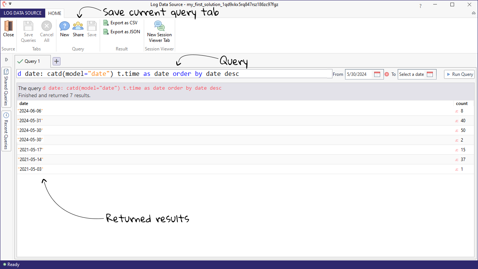The height and width of the screenshot is (269, 478).
Task: Create a New query
Action: 64,30
